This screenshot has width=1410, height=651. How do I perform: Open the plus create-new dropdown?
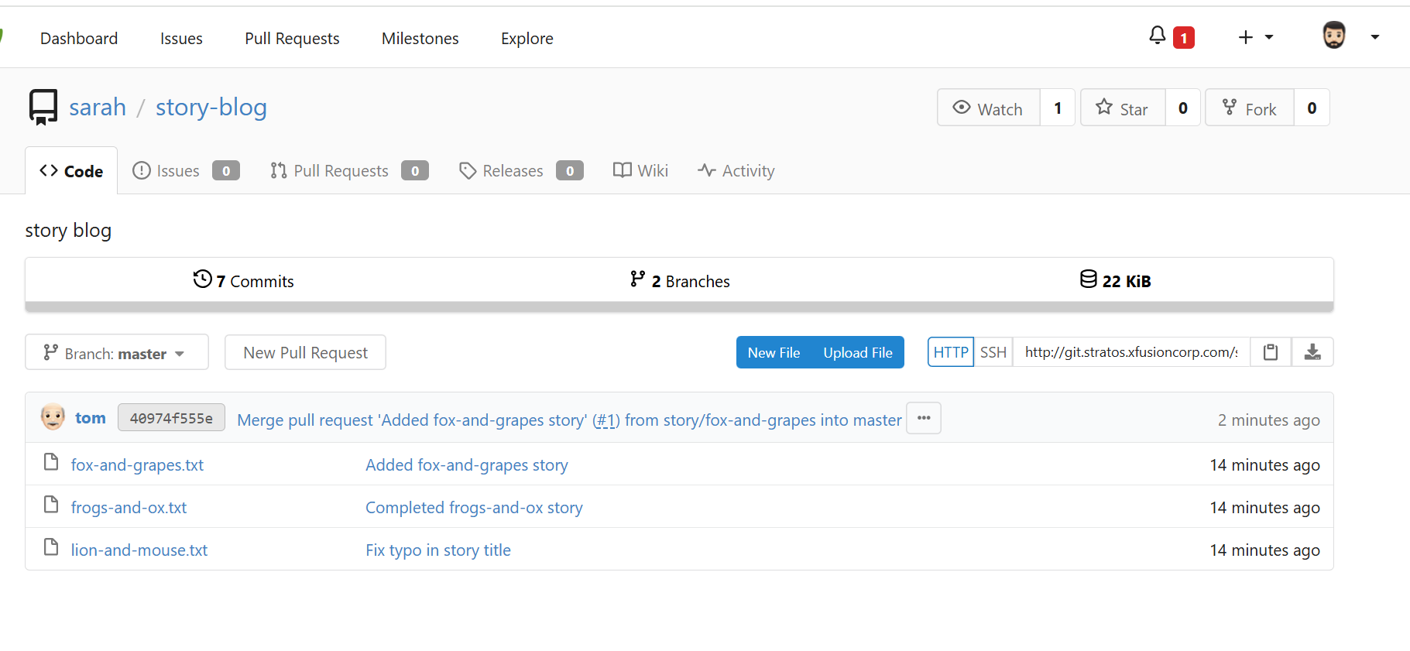(1255, 37)
